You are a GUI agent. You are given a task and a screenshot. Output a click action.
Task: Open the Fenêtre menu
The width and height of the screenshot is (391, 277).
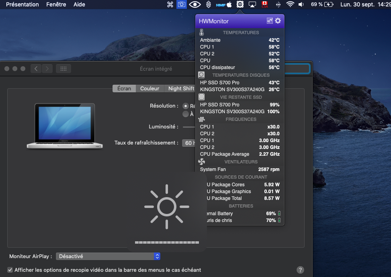(x=56, y=4)
